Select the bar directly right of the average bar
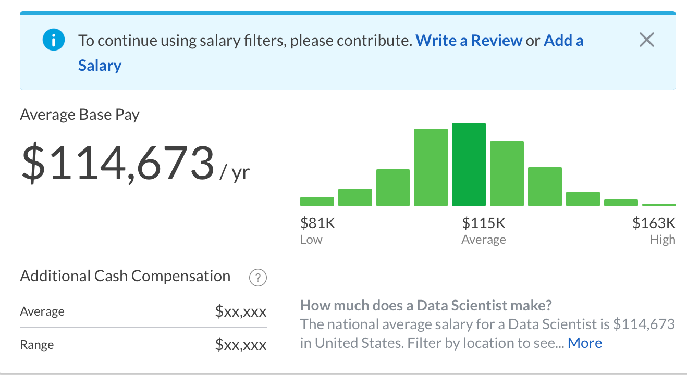The width and height of the screenshot is (687, 375). click(x=506, y=174)
